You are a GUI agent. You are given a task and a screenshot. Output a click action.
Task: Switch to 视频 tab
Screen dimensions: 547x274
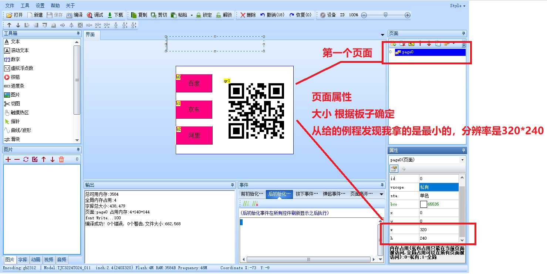tap(48, 260)
